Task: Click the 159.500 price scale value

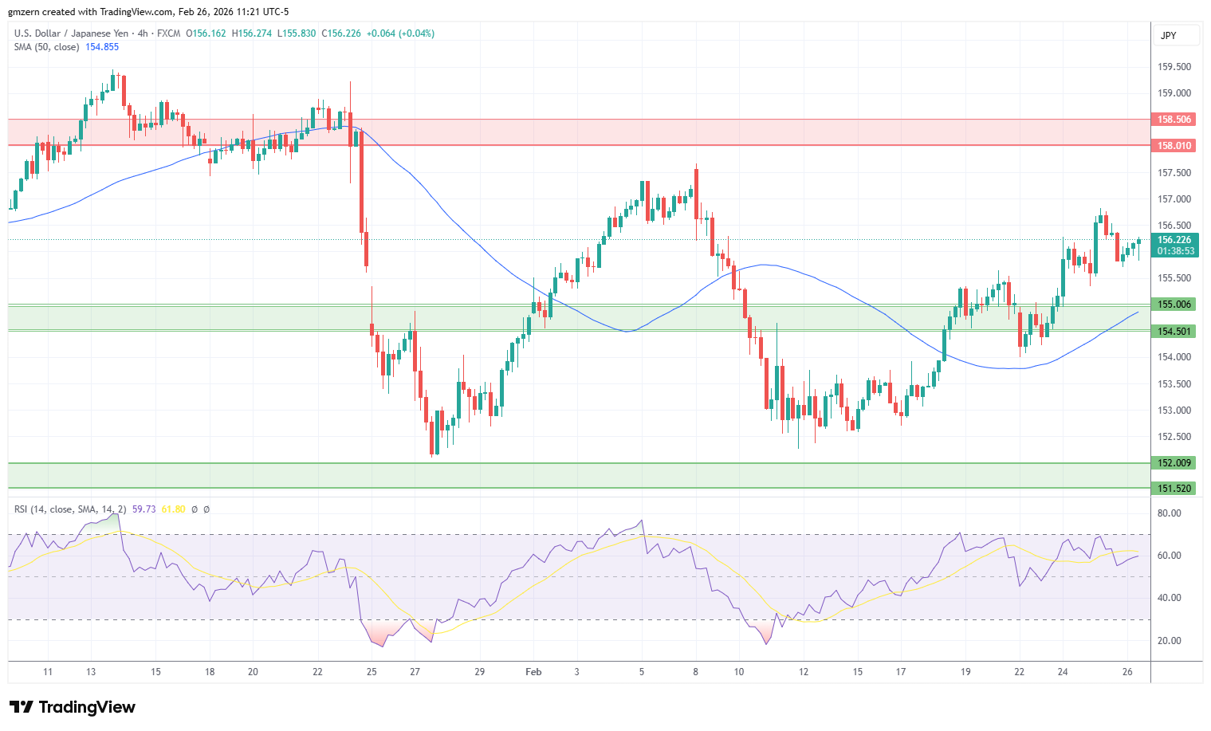Action: [1174, 67]
